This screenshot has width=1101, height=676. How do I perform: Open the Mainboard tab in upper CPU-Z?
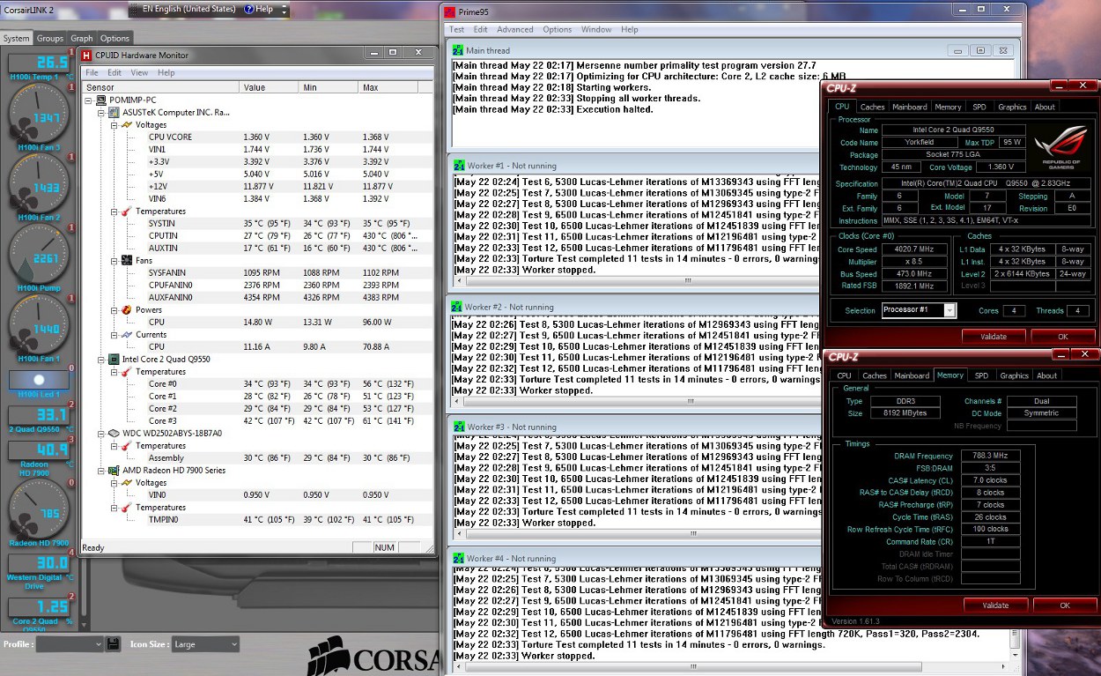909,107
